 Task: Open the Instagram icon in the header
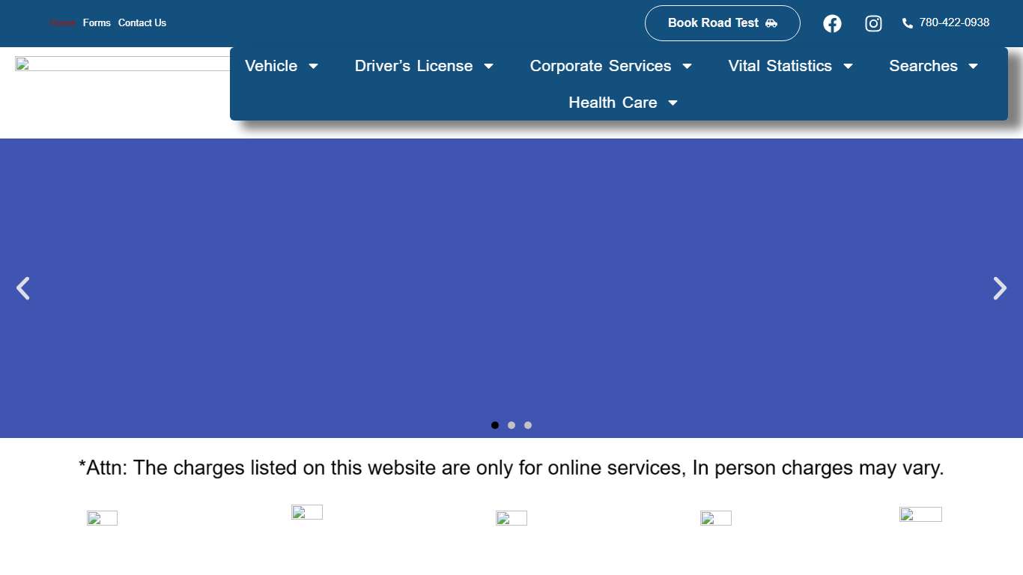873,23
